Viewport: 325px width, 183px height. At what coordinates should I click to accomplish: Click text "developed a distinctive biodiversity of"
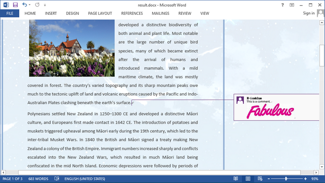[158, 25]
